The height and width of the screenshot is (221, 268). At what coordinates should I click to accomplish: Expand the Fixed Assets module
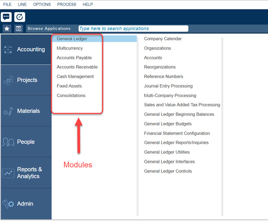[x=69, y=86]
